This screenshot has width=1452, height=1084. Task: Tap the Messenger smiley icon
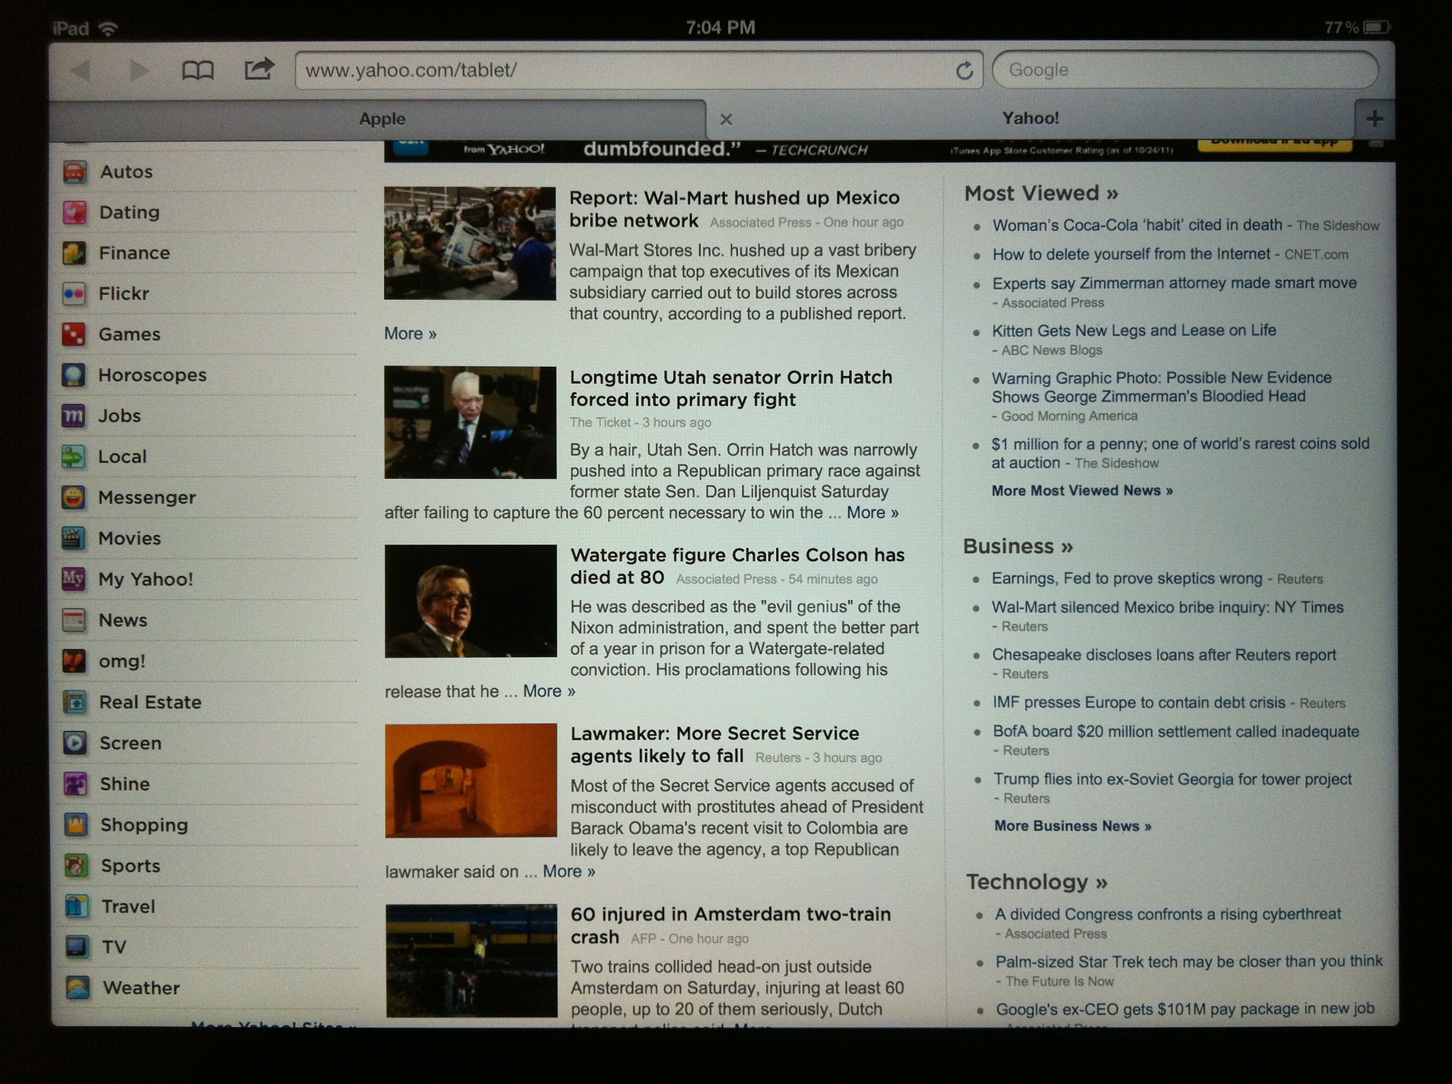[x=73, y=497]
